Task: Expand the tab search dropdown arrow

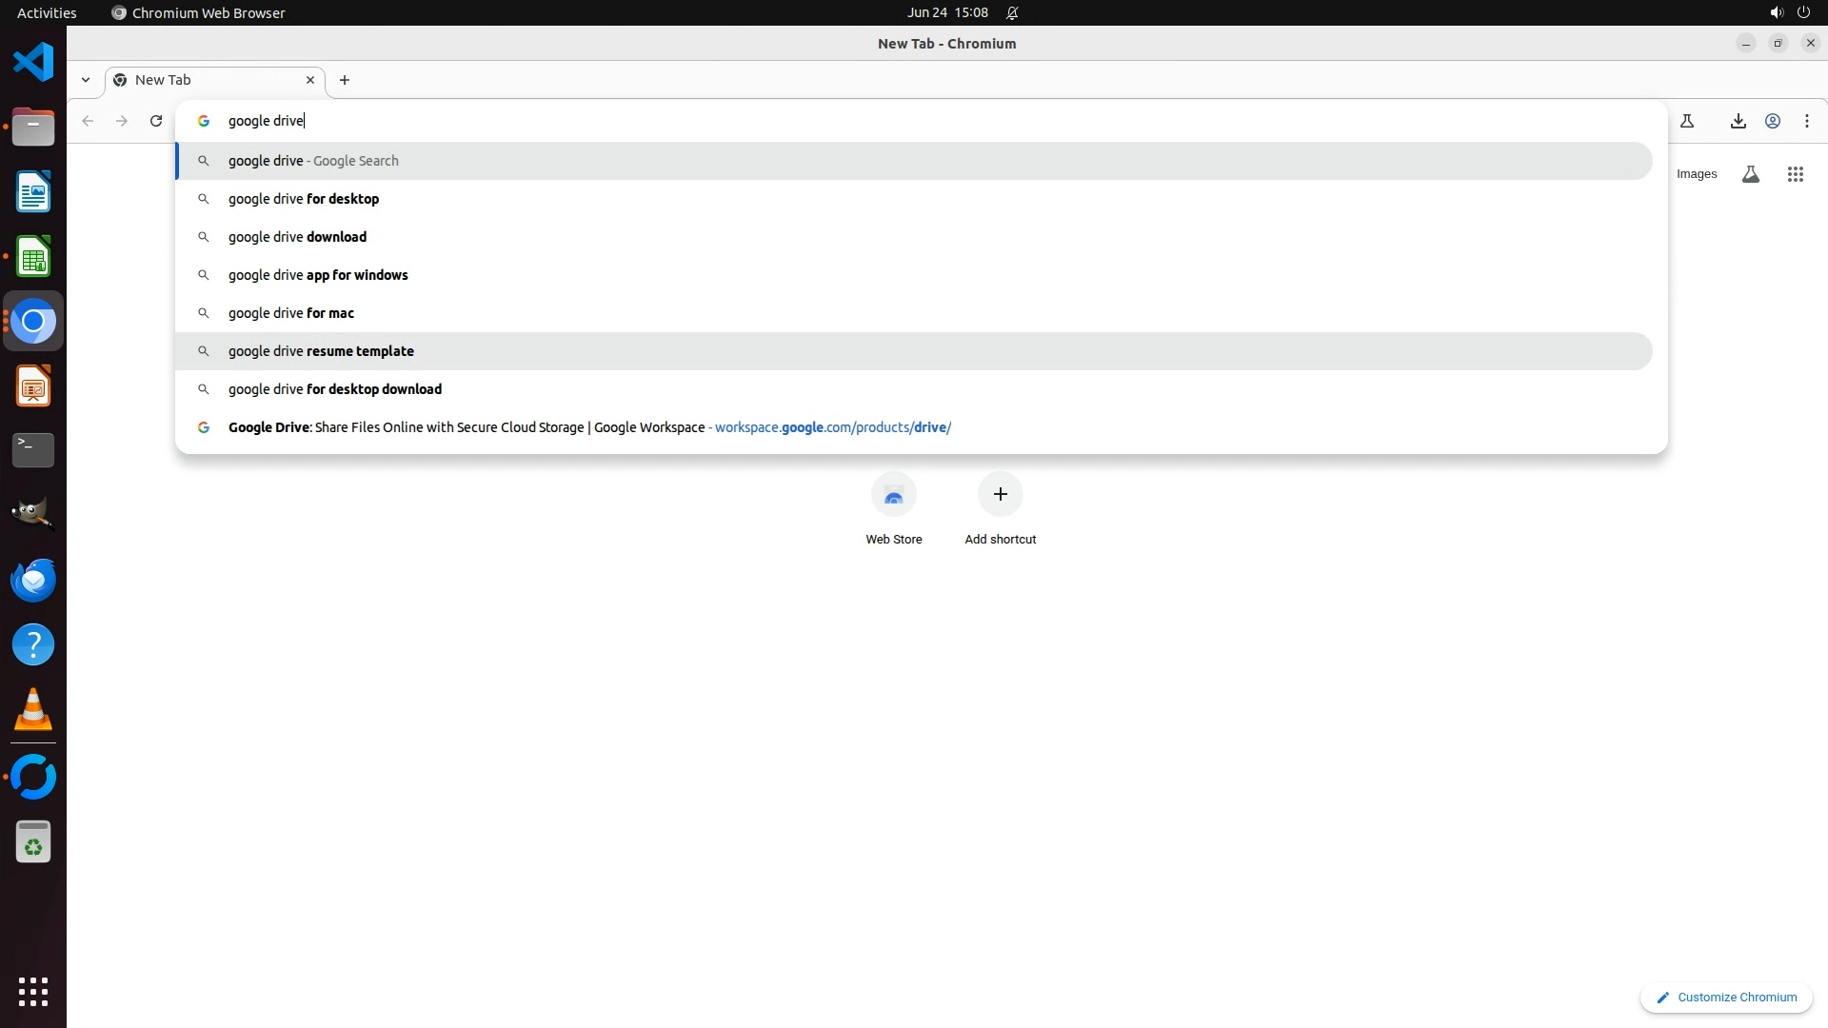Action: pos(86,80)
